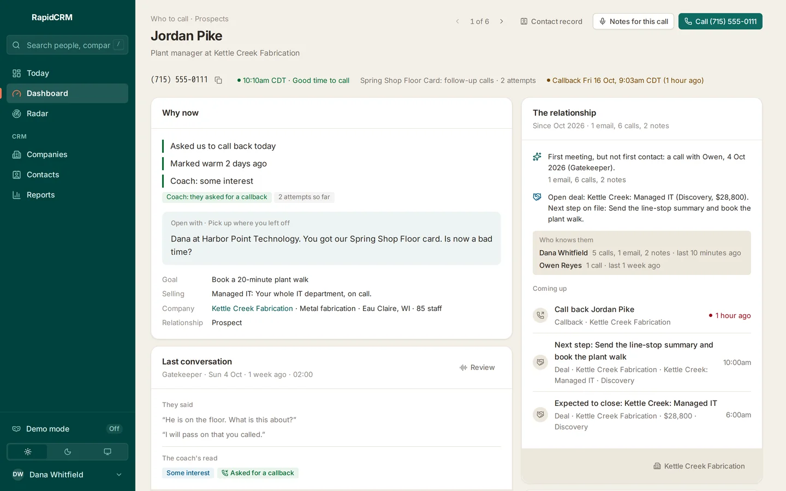The width and height of the screenshot is (786, 491).
Task: Open Kettle Creek Fabrication in the relationship footer
Action: (x=699, y=466)
